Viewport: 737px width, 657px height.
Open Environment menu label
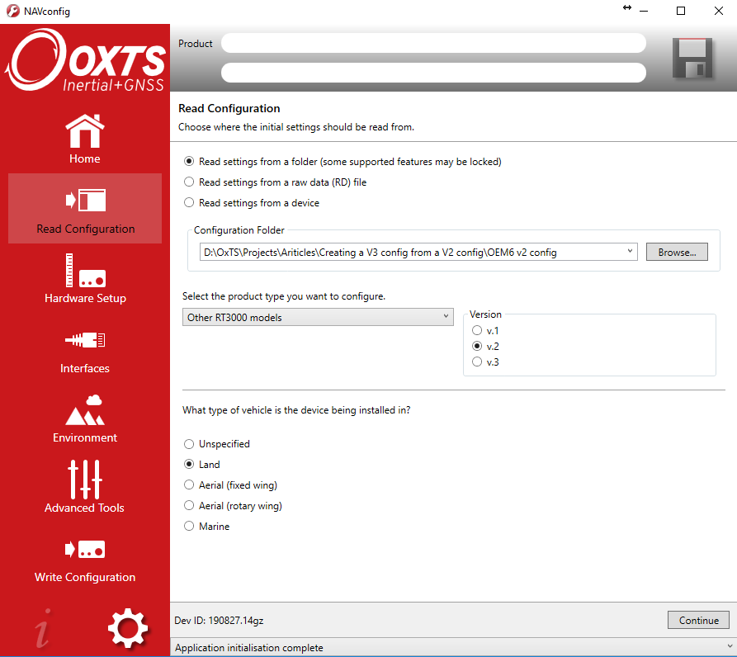coord(85,438)
